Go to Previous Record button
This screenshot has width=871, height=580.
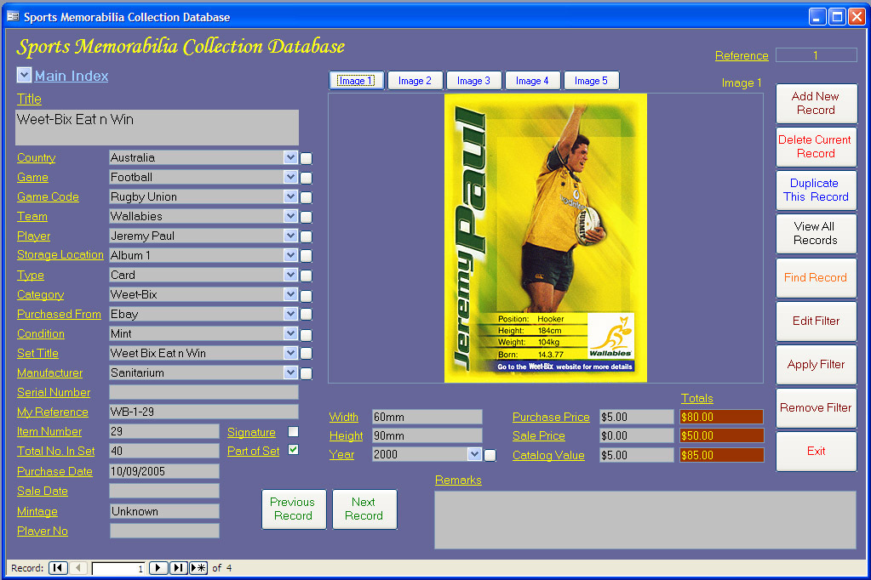coord(293,509)
